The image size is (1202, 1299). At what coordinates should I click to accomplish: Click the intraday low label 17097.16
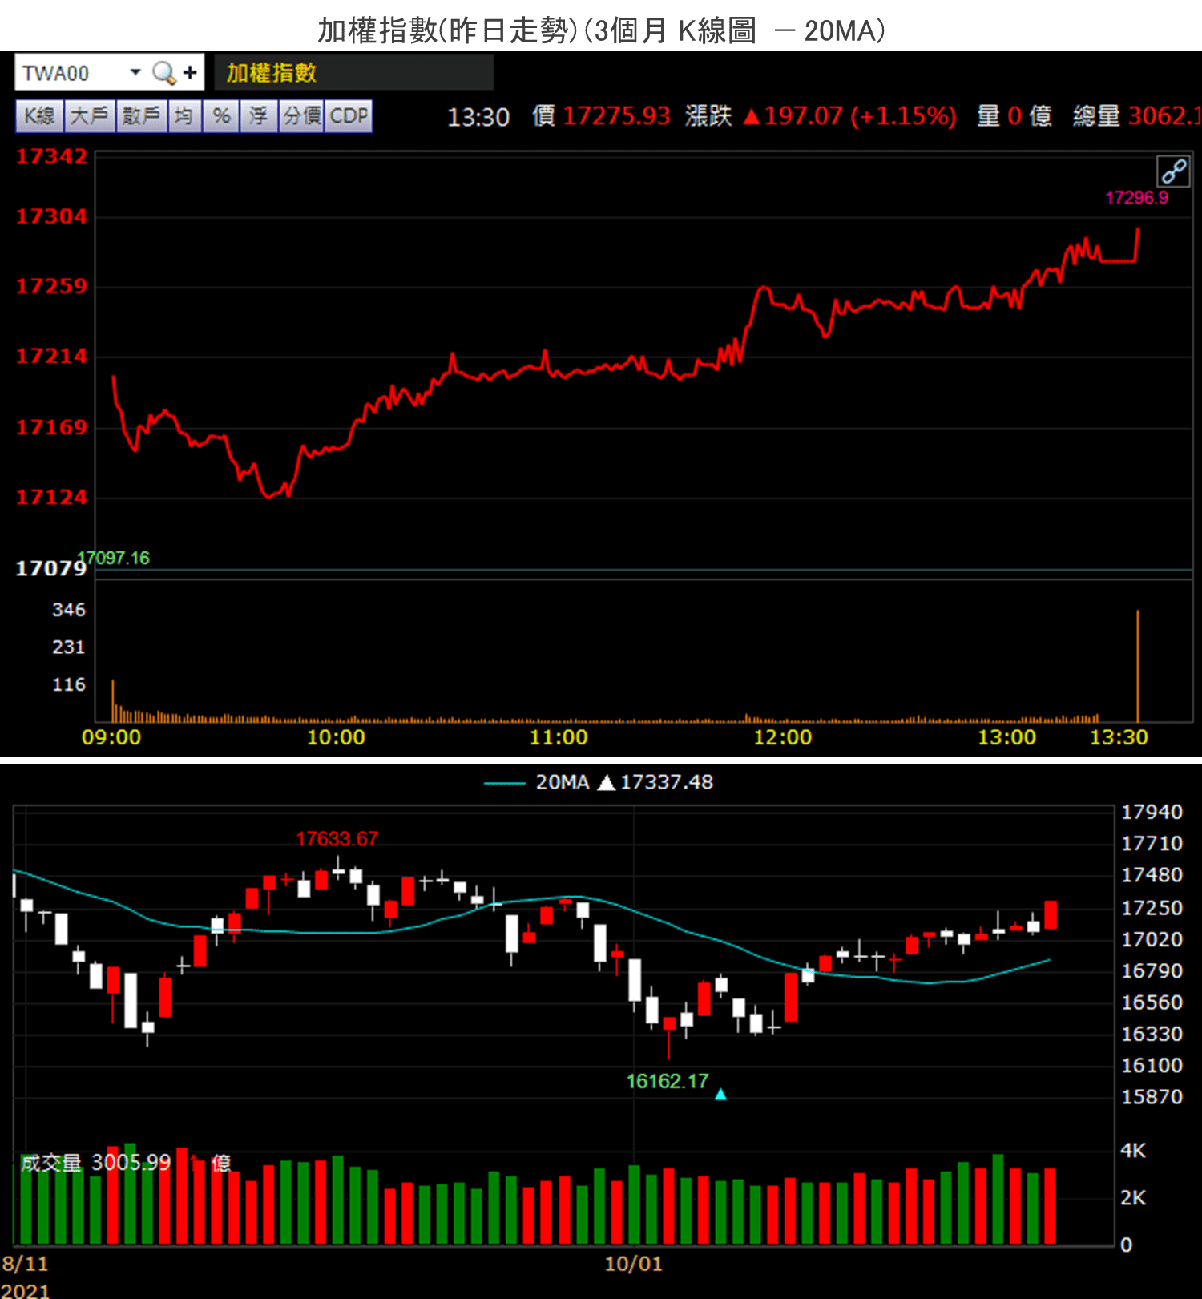coord(114,558)
